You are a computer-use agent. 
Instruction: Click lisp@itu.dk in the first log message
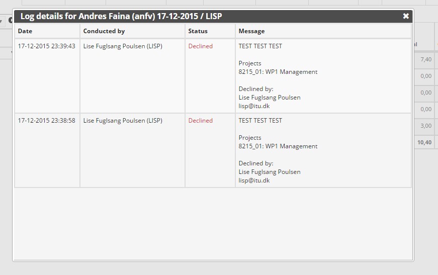coord(254,106)
